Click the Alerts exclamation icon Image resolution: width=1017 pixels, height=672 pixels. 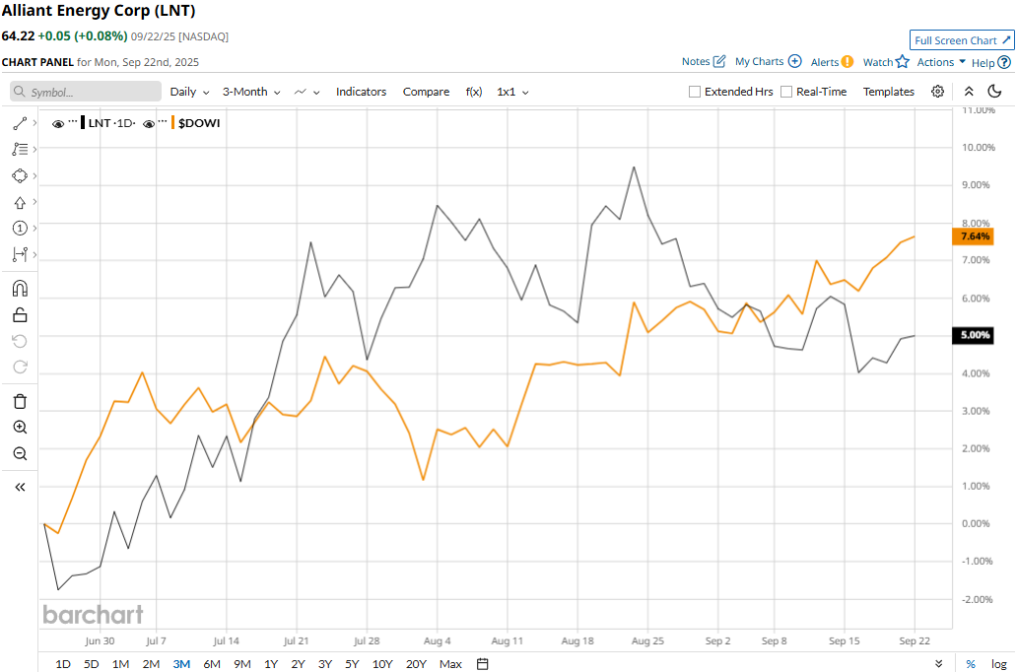pos(847,62)
